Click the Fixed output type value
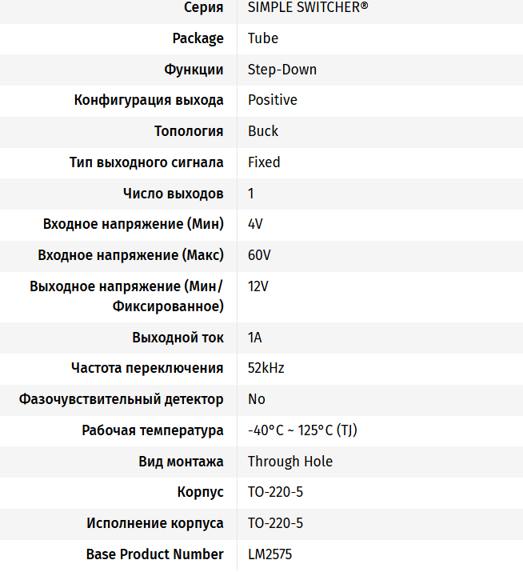Screen dimensions: 523x572 264,162
